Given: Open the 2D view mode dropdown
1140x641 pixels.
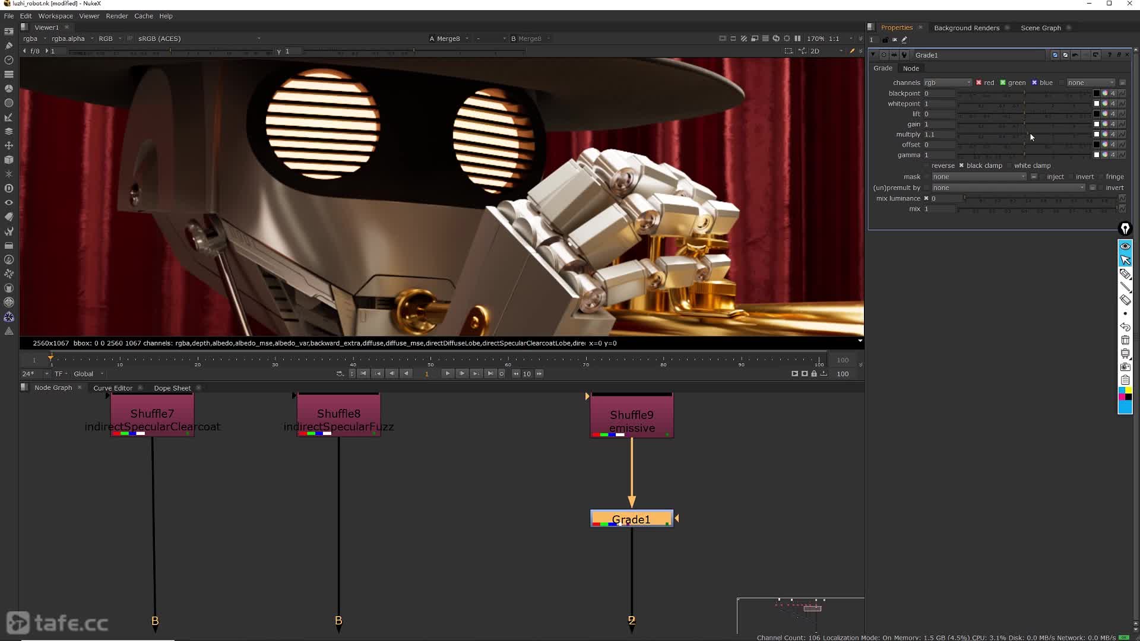Looking at the screenshot, I should [826, 51].
